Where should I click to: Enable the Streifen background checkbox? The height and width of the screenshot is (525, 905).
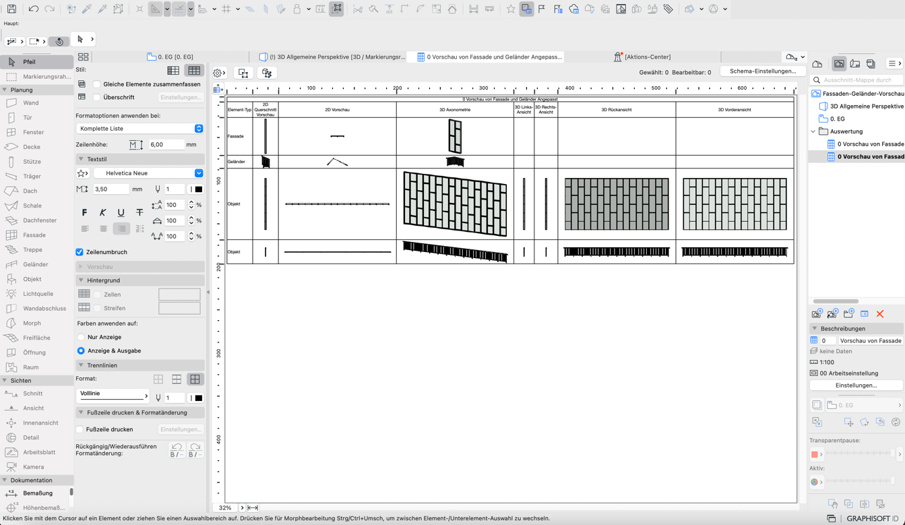97,308
